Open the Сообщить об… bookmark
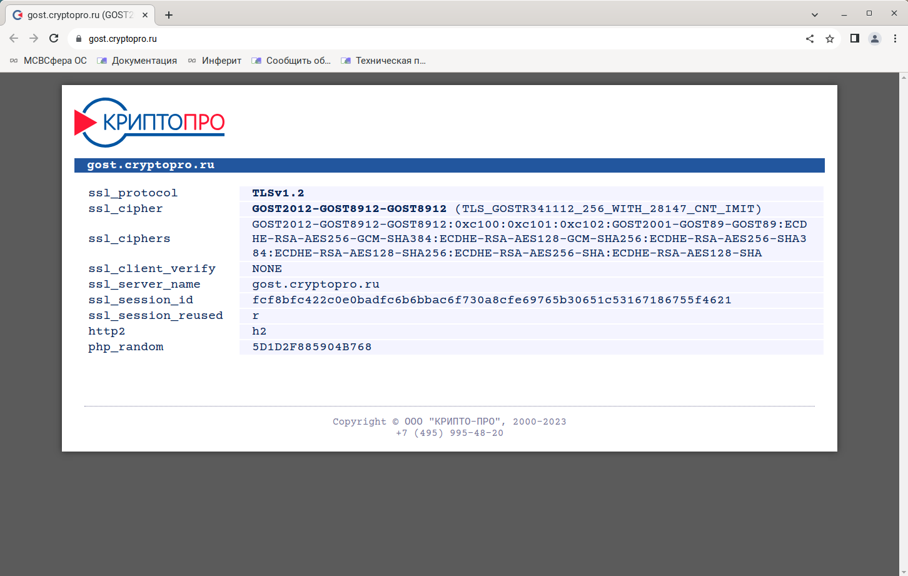 coord(291,61)
